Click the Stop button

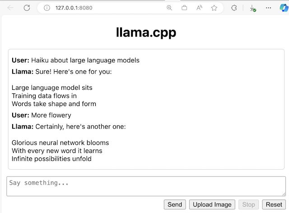click(249, 204)
